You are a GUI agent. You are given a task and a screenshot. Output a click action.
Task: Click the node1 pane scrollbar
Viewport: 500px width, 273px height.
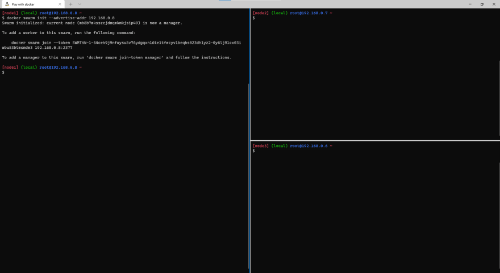[248, 176]
